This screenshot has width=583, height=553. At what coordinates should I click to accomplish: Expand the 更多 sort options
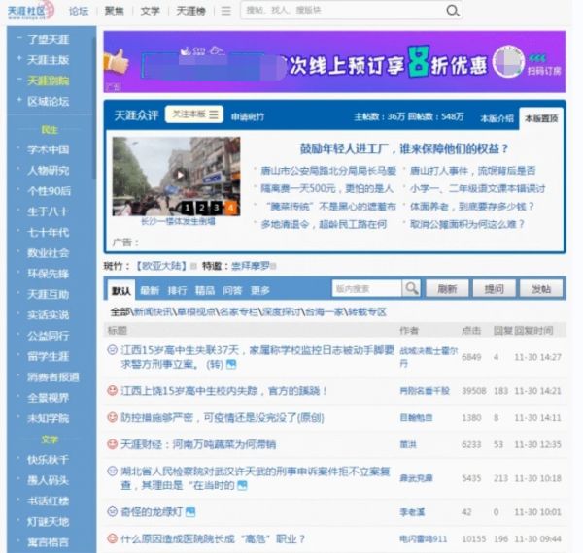260,290
